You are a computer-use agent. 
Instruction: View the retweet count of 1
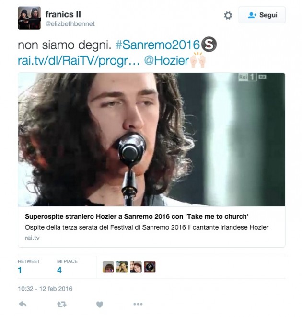tap(20, 270)
